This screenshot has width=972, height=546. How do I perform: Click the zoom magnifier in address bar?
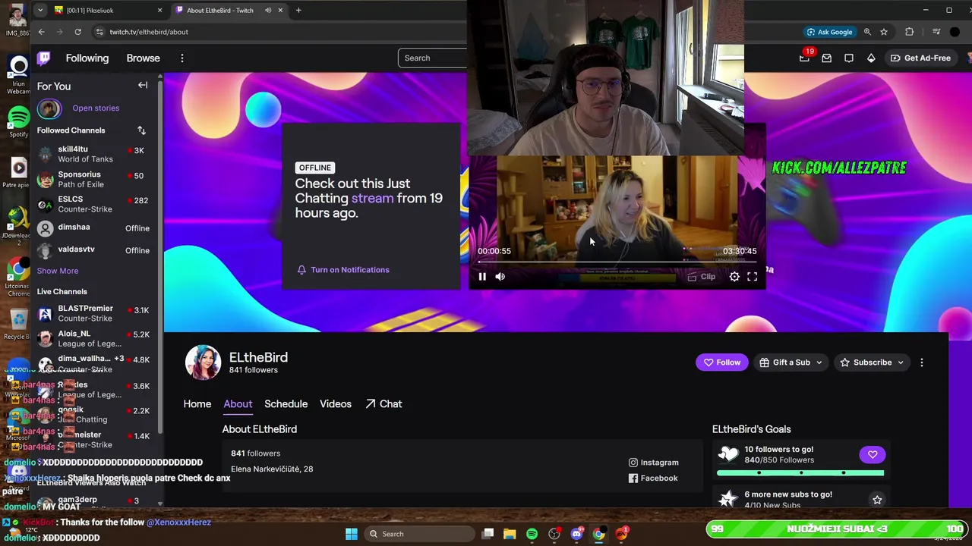[x=867, y=32]
